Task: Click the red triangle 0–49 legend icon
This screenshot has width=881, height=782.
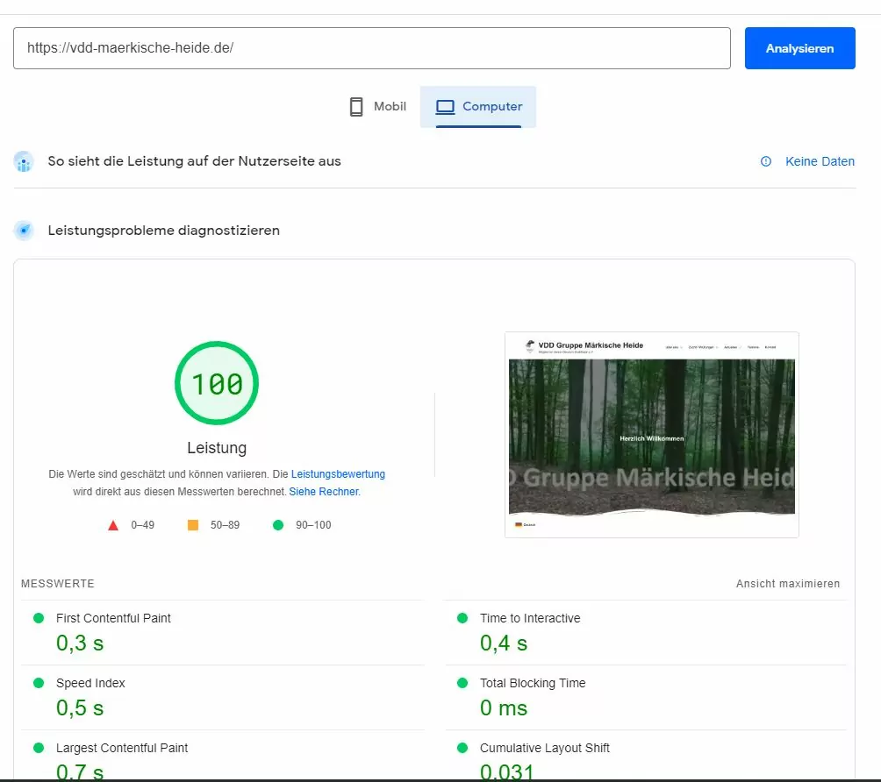Action: pyautogui.click(x=112, y=525)
